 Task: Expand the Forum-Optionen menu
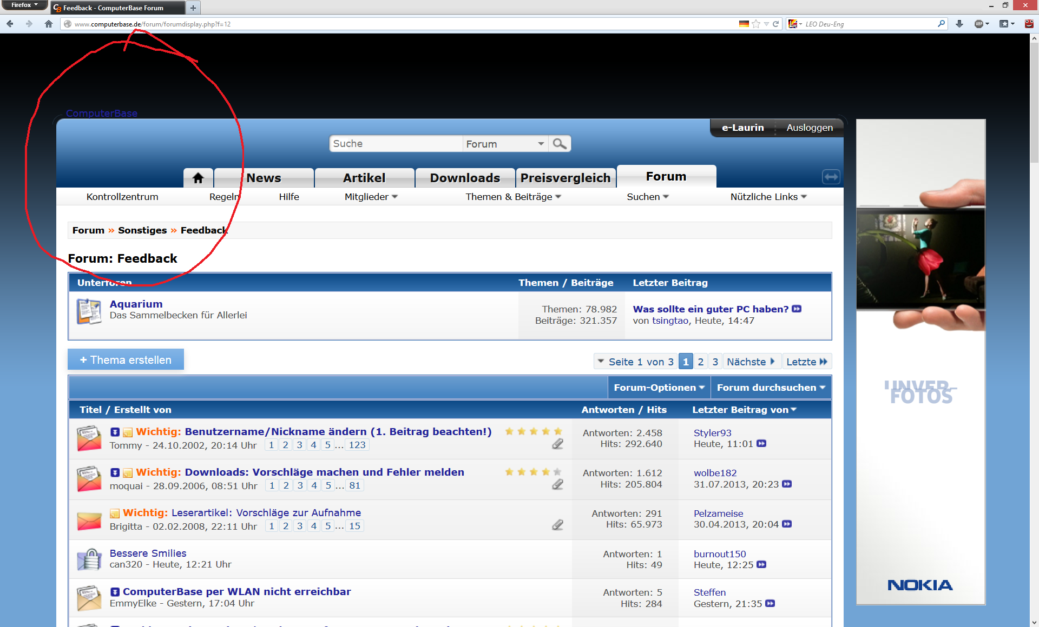(659, 388)
